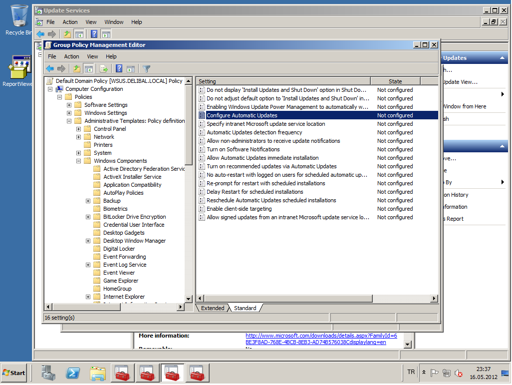Open Action menu in Group Policy Management Editor
This screenshot has height=385, width=512.
[71, 57]
